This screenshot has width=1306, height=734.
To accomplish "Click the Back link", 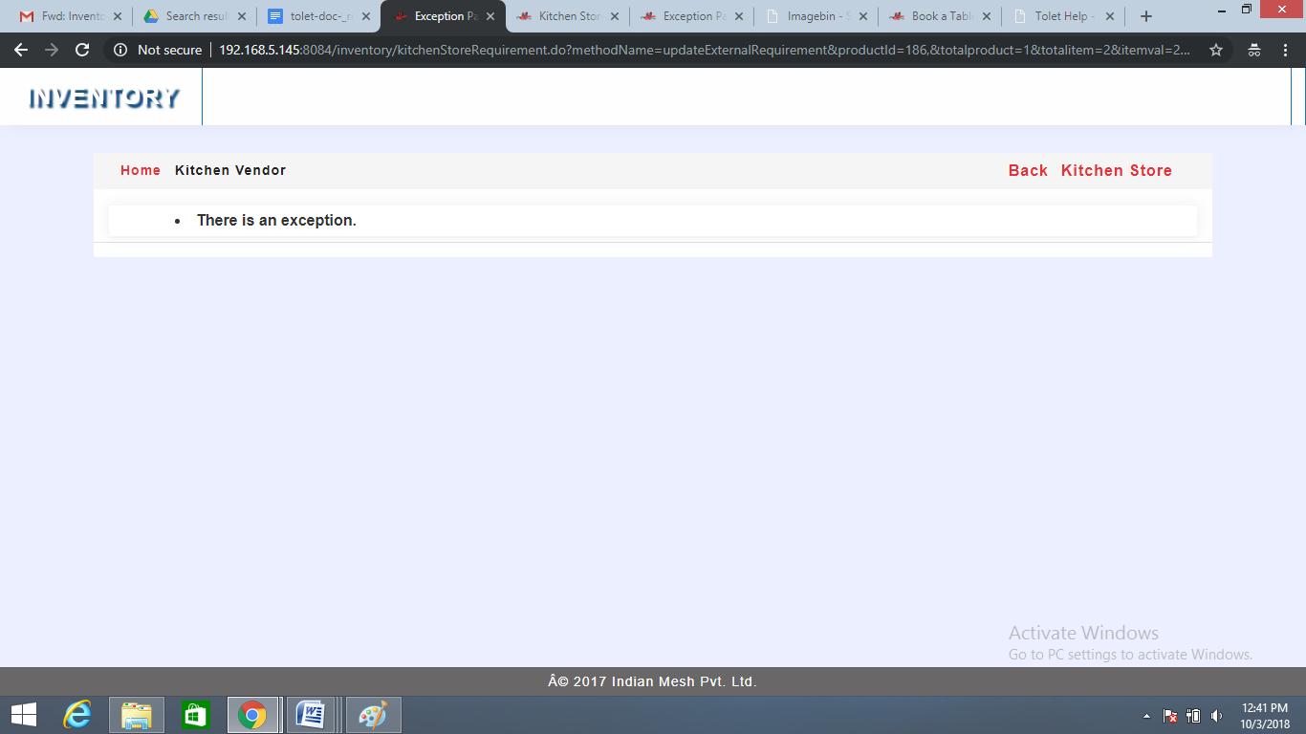I will click(x=1028, y=170).
